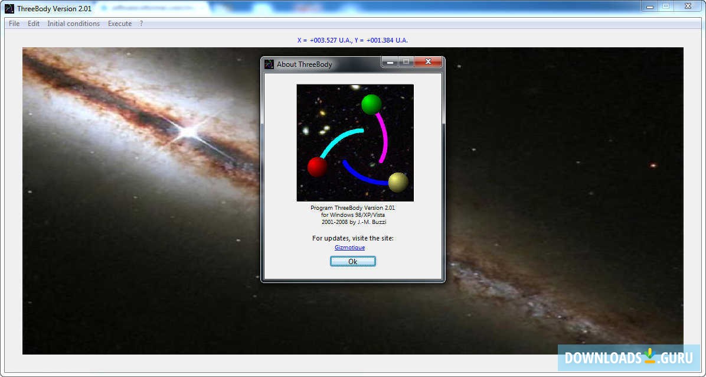Click the Ok button in About dialog

(352, 262)
